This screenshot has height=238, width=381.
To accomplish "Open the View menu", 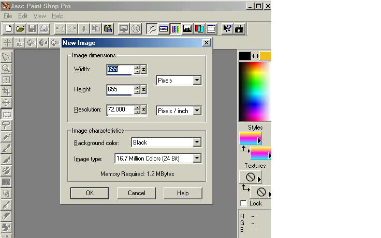I will [39, 17].
